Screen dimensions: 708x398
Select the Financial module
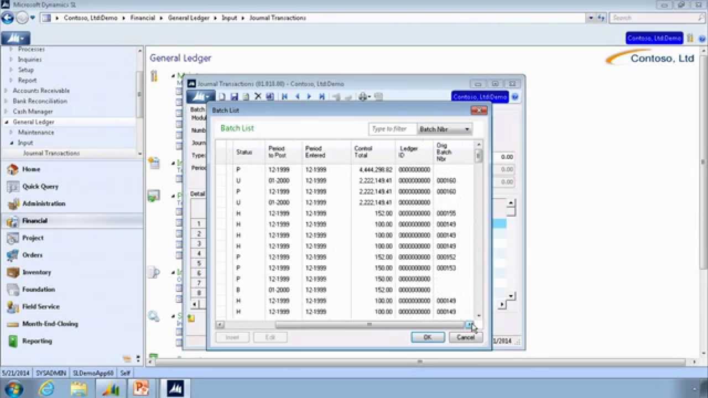point(72,221)
